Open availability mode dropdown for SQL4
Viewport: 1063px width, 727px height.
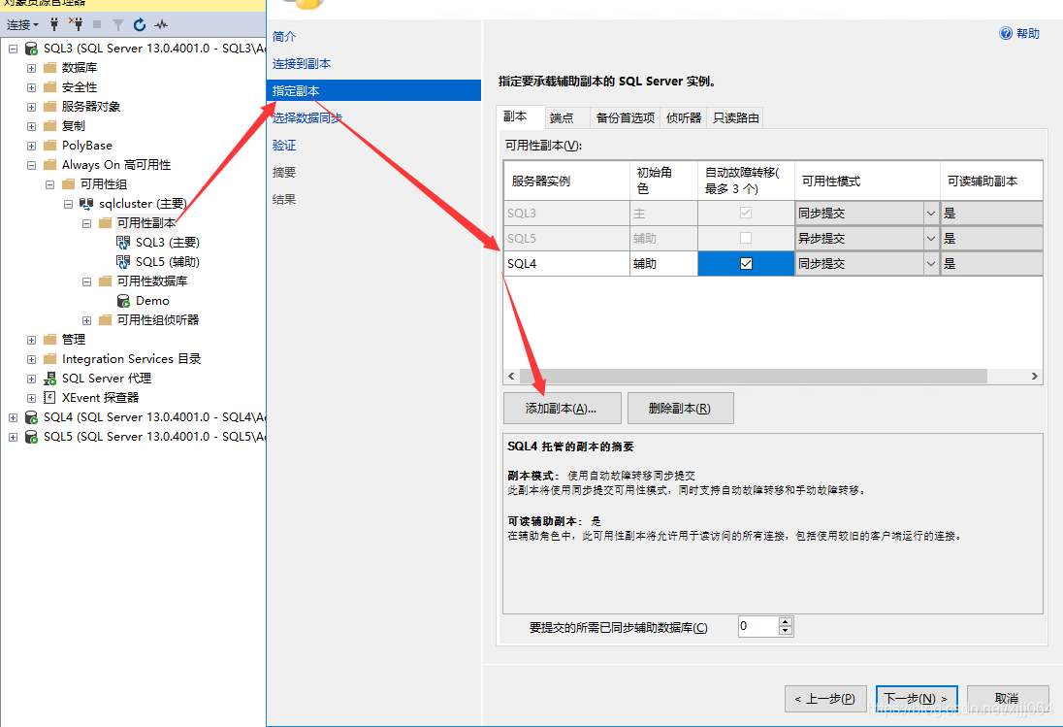[x=931, y=264]
